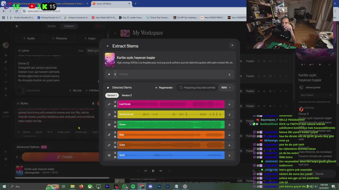Click the Drums waveform track
Screen dimensions: 339x190
[x=171, y=125]
